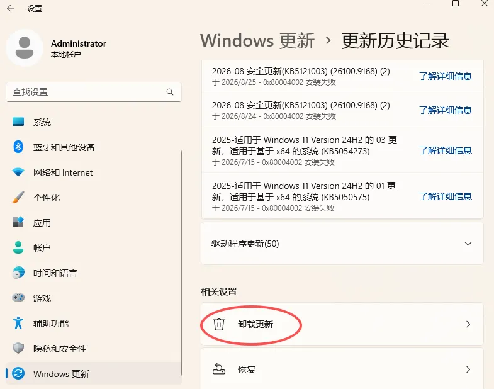Click the 驱动程序更新(50) label

[x=245, y=244]
